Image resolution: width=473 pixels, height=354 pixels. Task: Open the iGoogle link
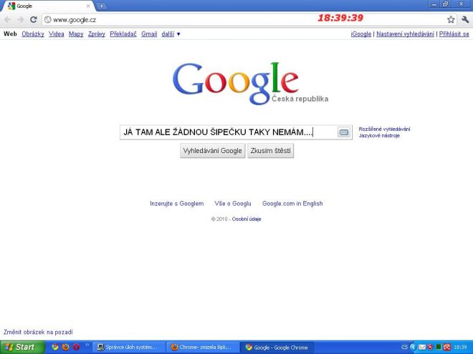click(360, 34)
